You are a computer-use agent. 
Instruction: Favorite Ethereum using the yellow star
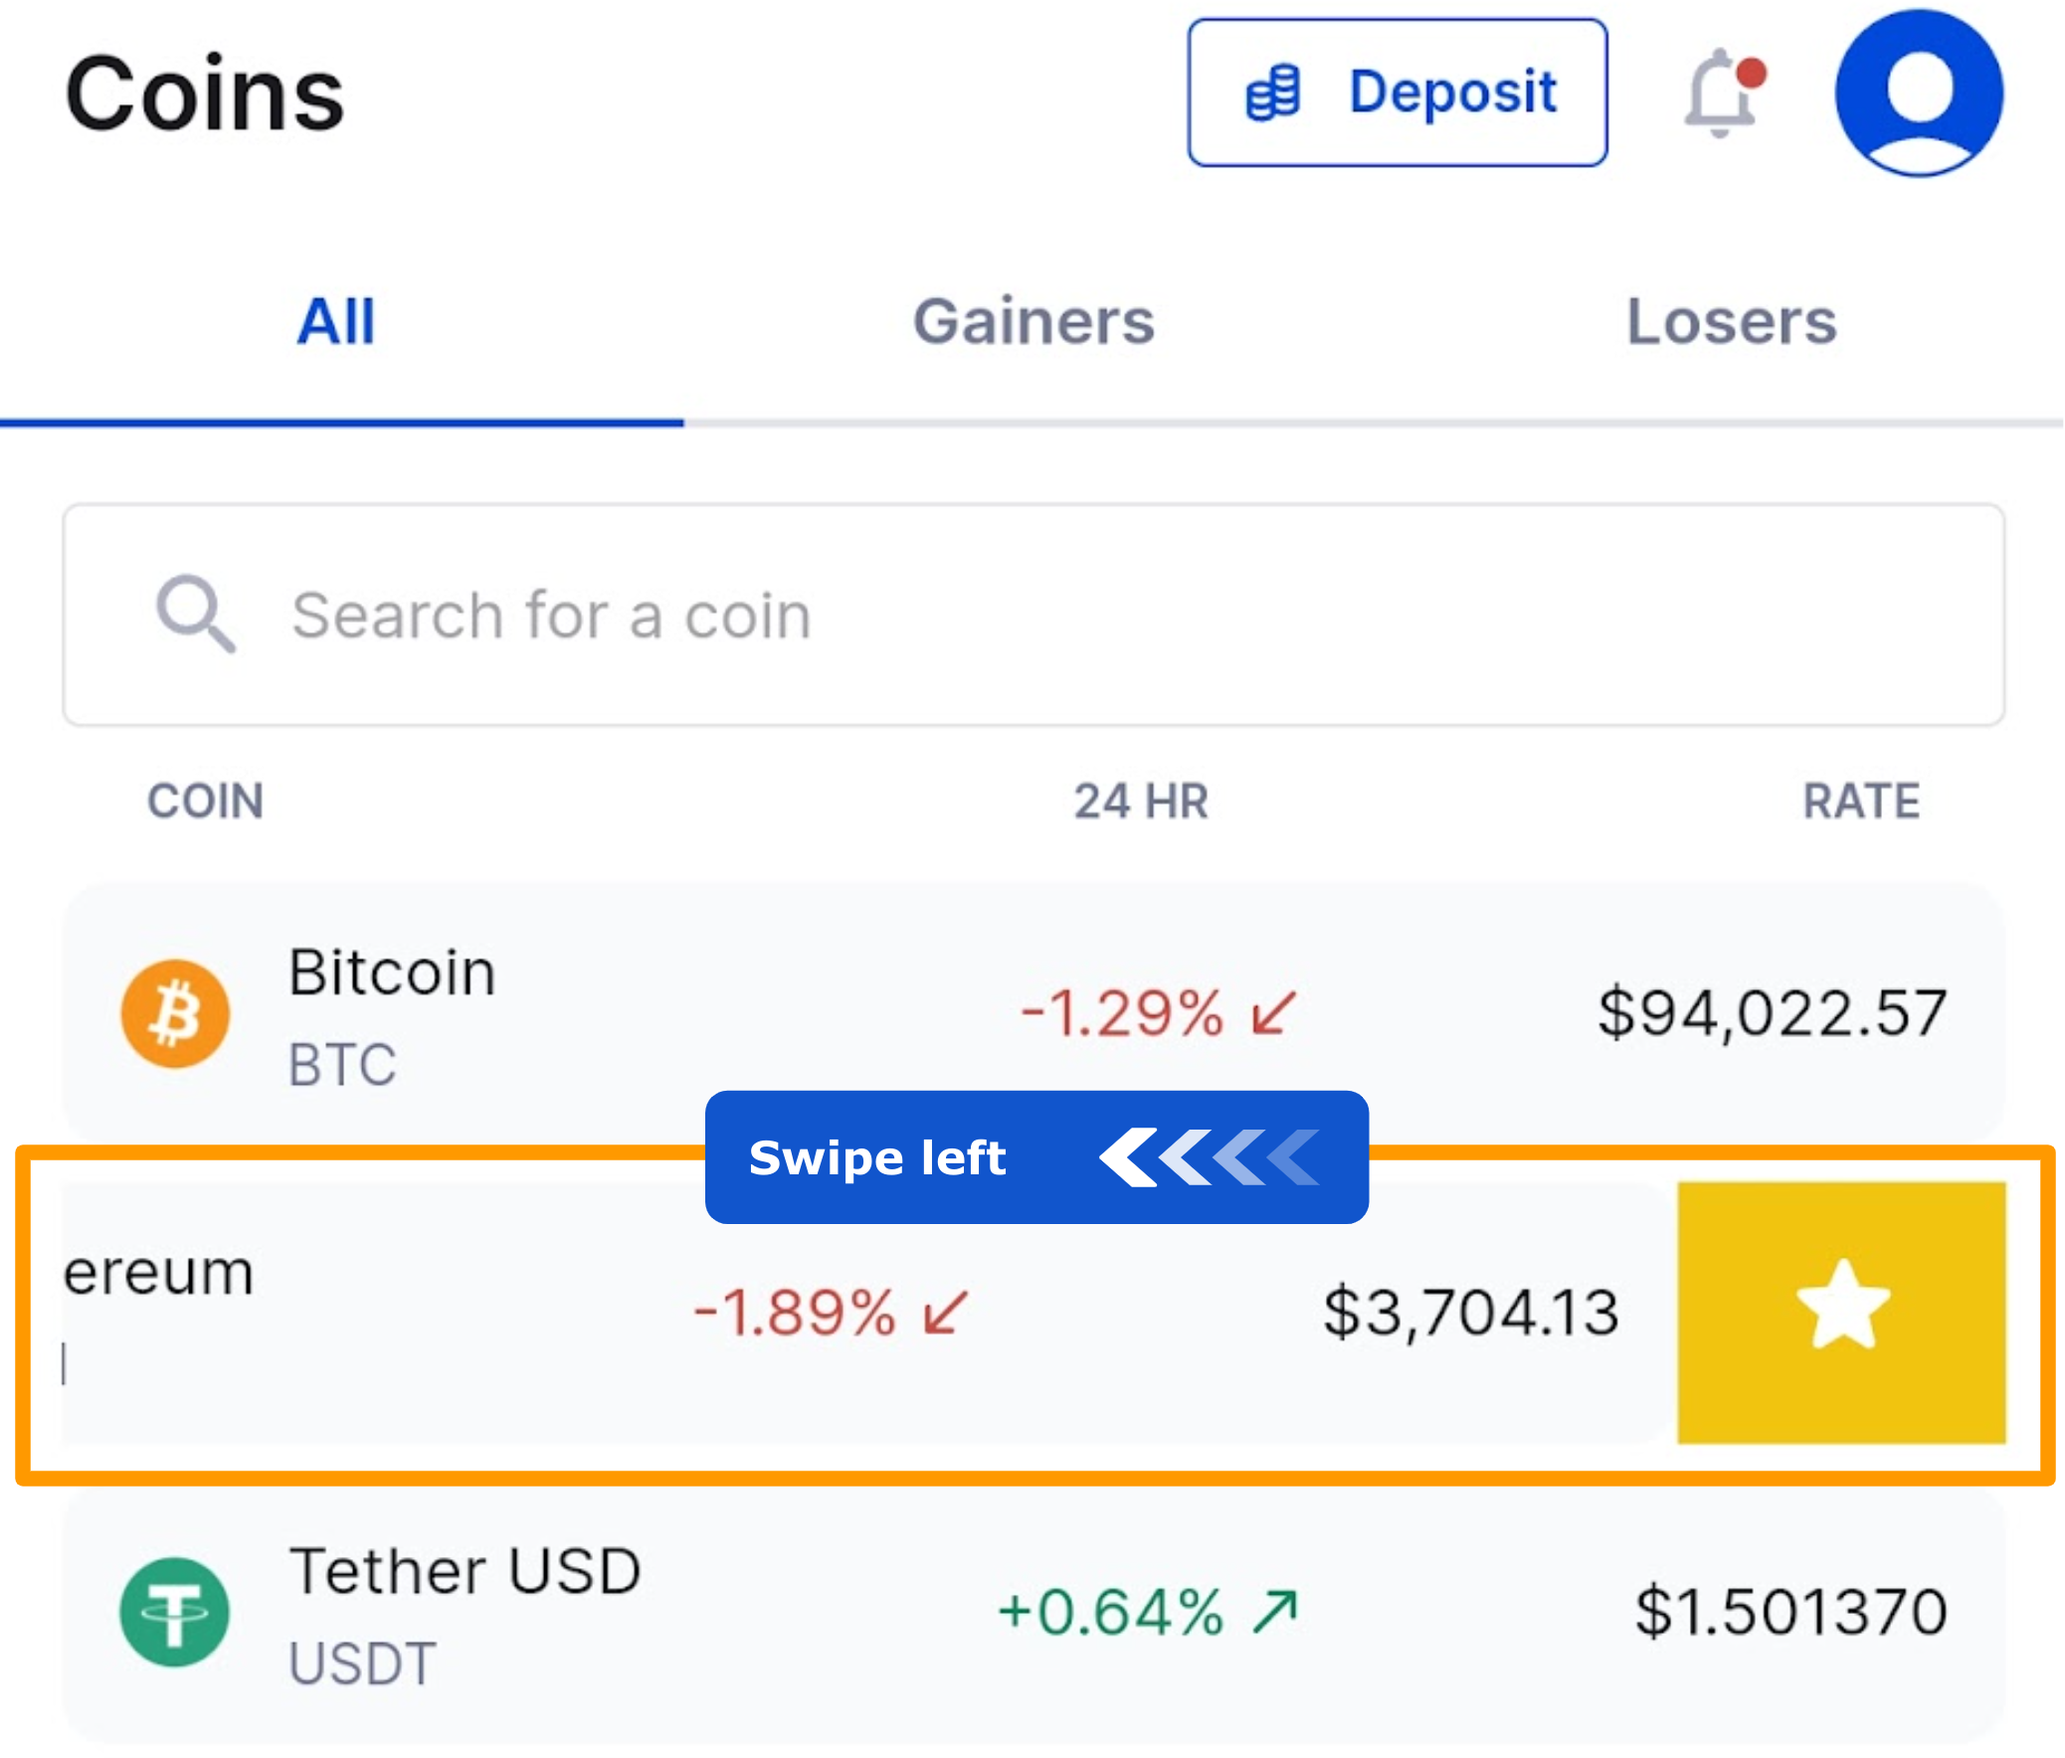(1841, 1308)
